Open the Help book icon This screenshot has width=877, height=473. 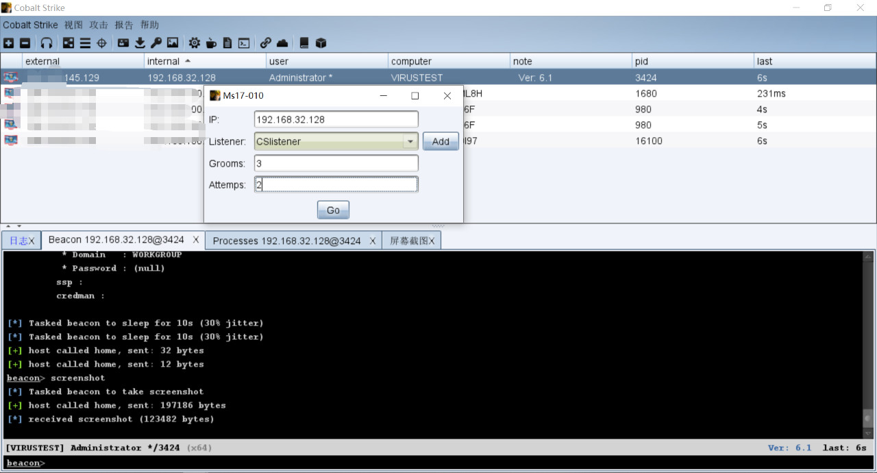304,43
